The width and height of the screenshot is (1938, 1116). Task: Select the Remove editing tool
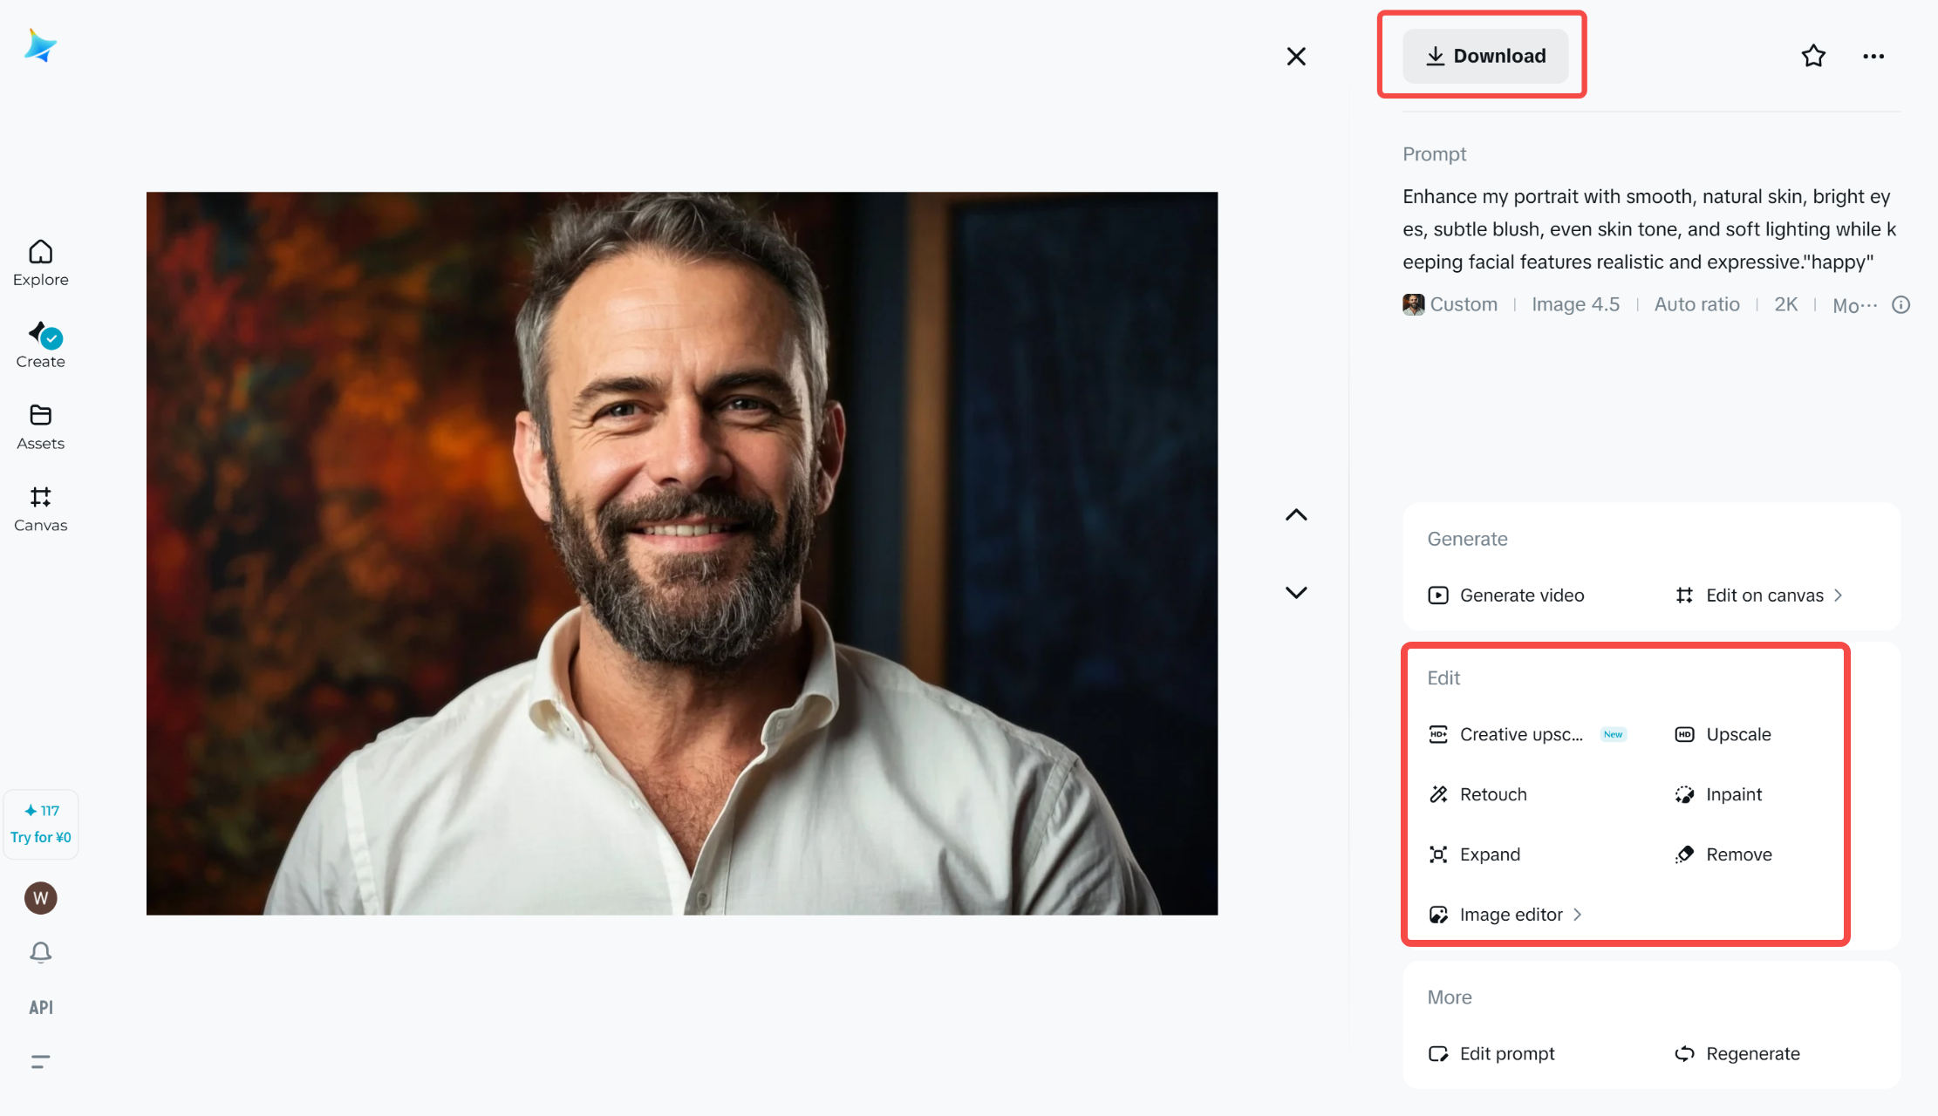pos(1738,854)
